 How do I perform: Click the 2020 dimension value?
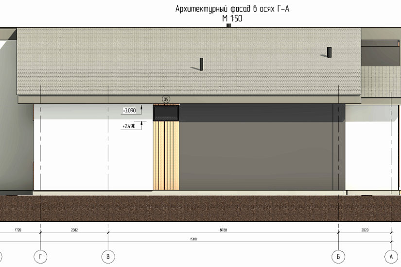click(364, 229)
